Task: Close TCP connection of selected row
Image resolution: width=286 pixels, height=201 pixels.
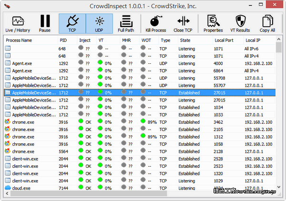Action: [x=183, y=24]
